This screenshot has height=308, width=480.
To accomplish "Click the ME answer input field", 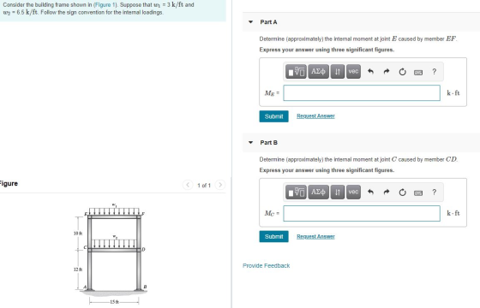I will [x=362, y=93].
